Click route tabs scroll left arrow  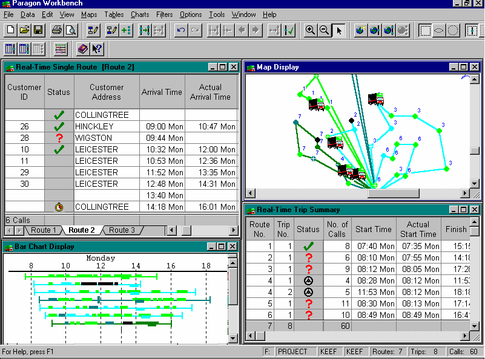10,230
